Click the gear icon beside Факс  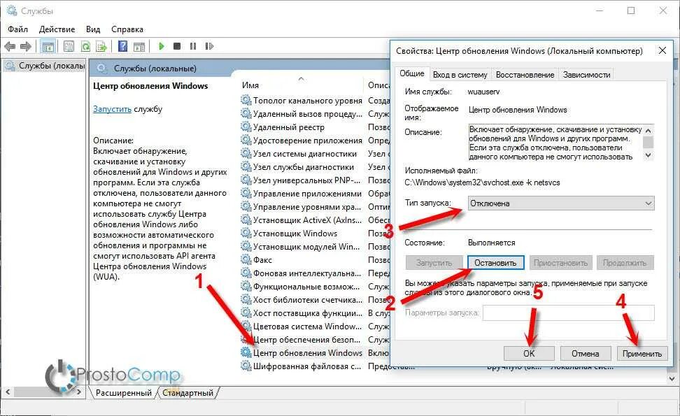tap(246, 260)
